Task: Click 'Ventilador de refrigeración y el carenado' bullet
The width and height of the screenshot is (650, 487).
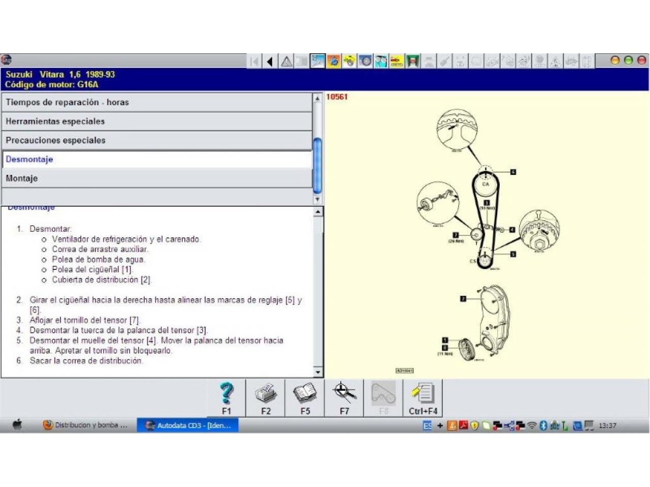Action: [126, 239]
